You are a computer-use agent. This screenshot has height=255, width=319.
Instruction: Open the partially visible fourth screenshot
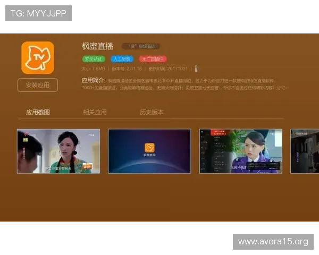pyautogui.click(x=305, y=151)
